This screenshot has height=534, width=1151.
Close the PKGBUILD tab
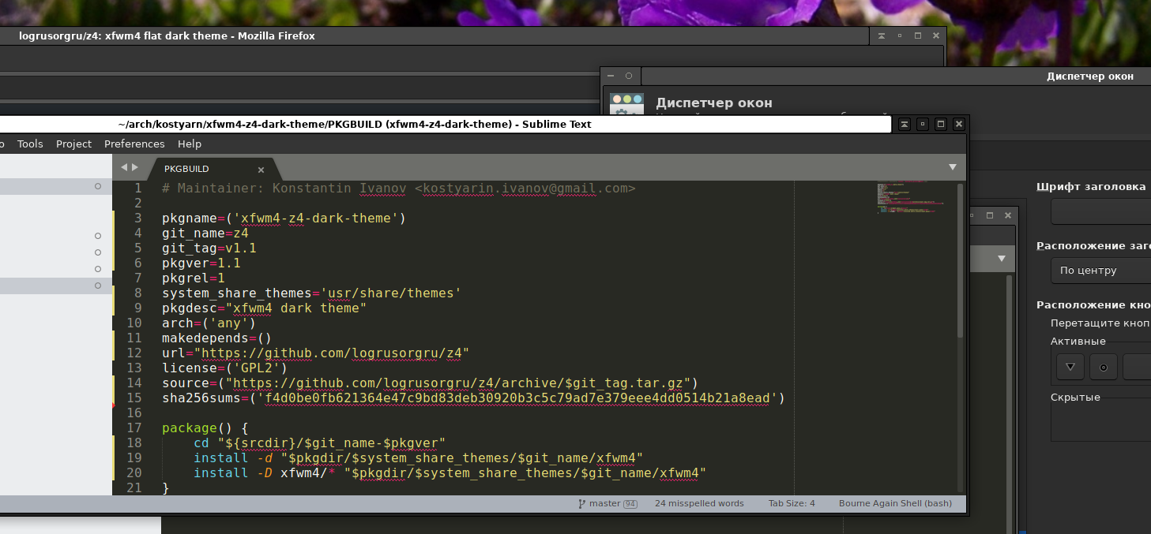(261, 170)
